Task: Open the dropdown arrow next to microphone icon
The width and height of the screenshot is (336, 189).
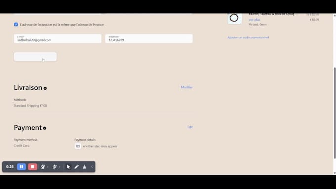Action: tap(60, 167)
